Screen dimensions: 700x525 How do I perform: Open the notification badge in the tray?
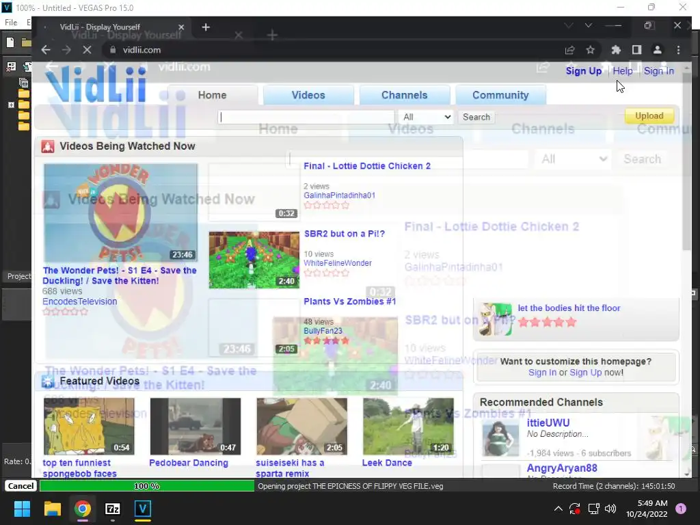coord(680,509)
